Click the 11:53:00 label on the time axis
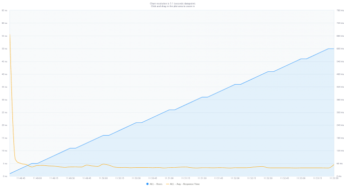344x193 pixels. 301,178
